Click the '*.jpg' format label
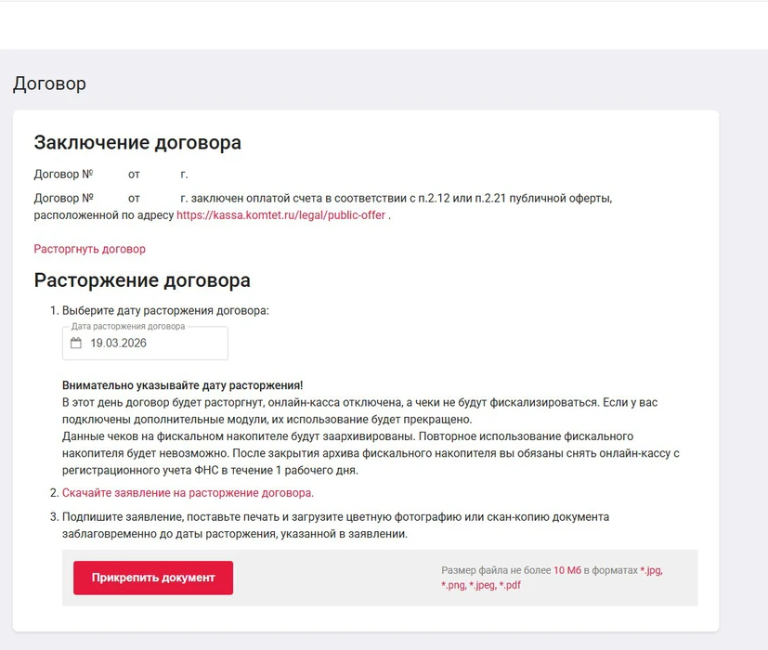Image resolution: width=768 pixels, height=650 pixels. 651,570
